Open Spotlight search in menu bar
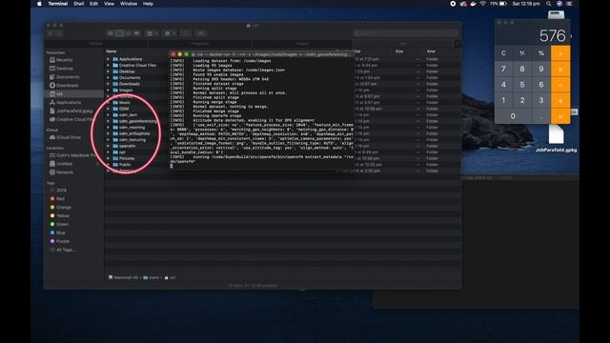610x343 pixels. click(x=549, y=4)
